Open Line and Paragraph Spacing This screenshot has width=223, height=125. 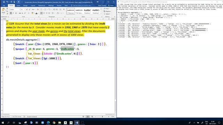pyautogui.click(x=53, y=13)
